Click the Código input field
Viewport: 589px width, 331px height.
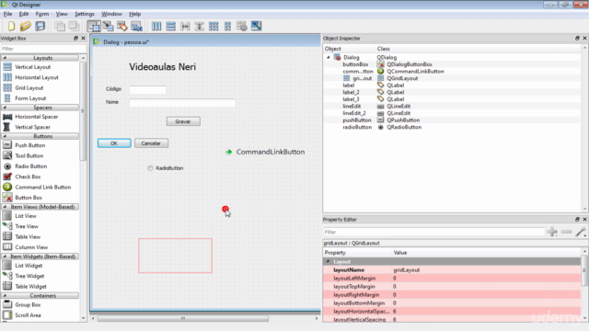(x=147, y=90)
